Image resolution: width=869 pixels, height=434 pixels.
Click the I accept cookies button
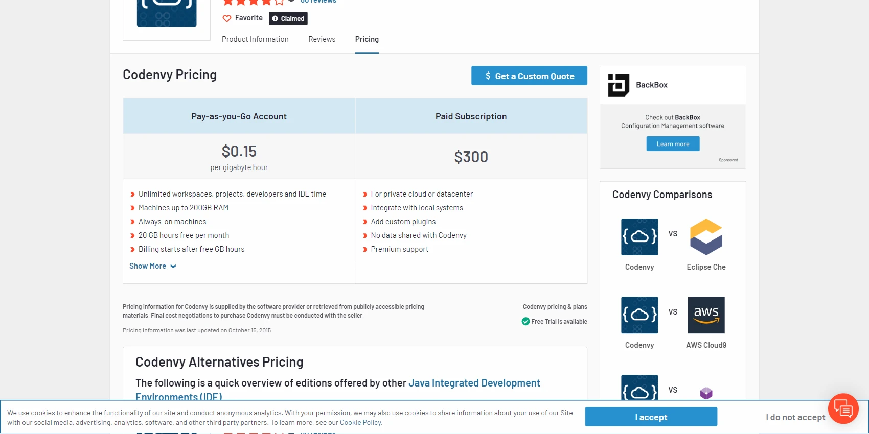[651, 417]
